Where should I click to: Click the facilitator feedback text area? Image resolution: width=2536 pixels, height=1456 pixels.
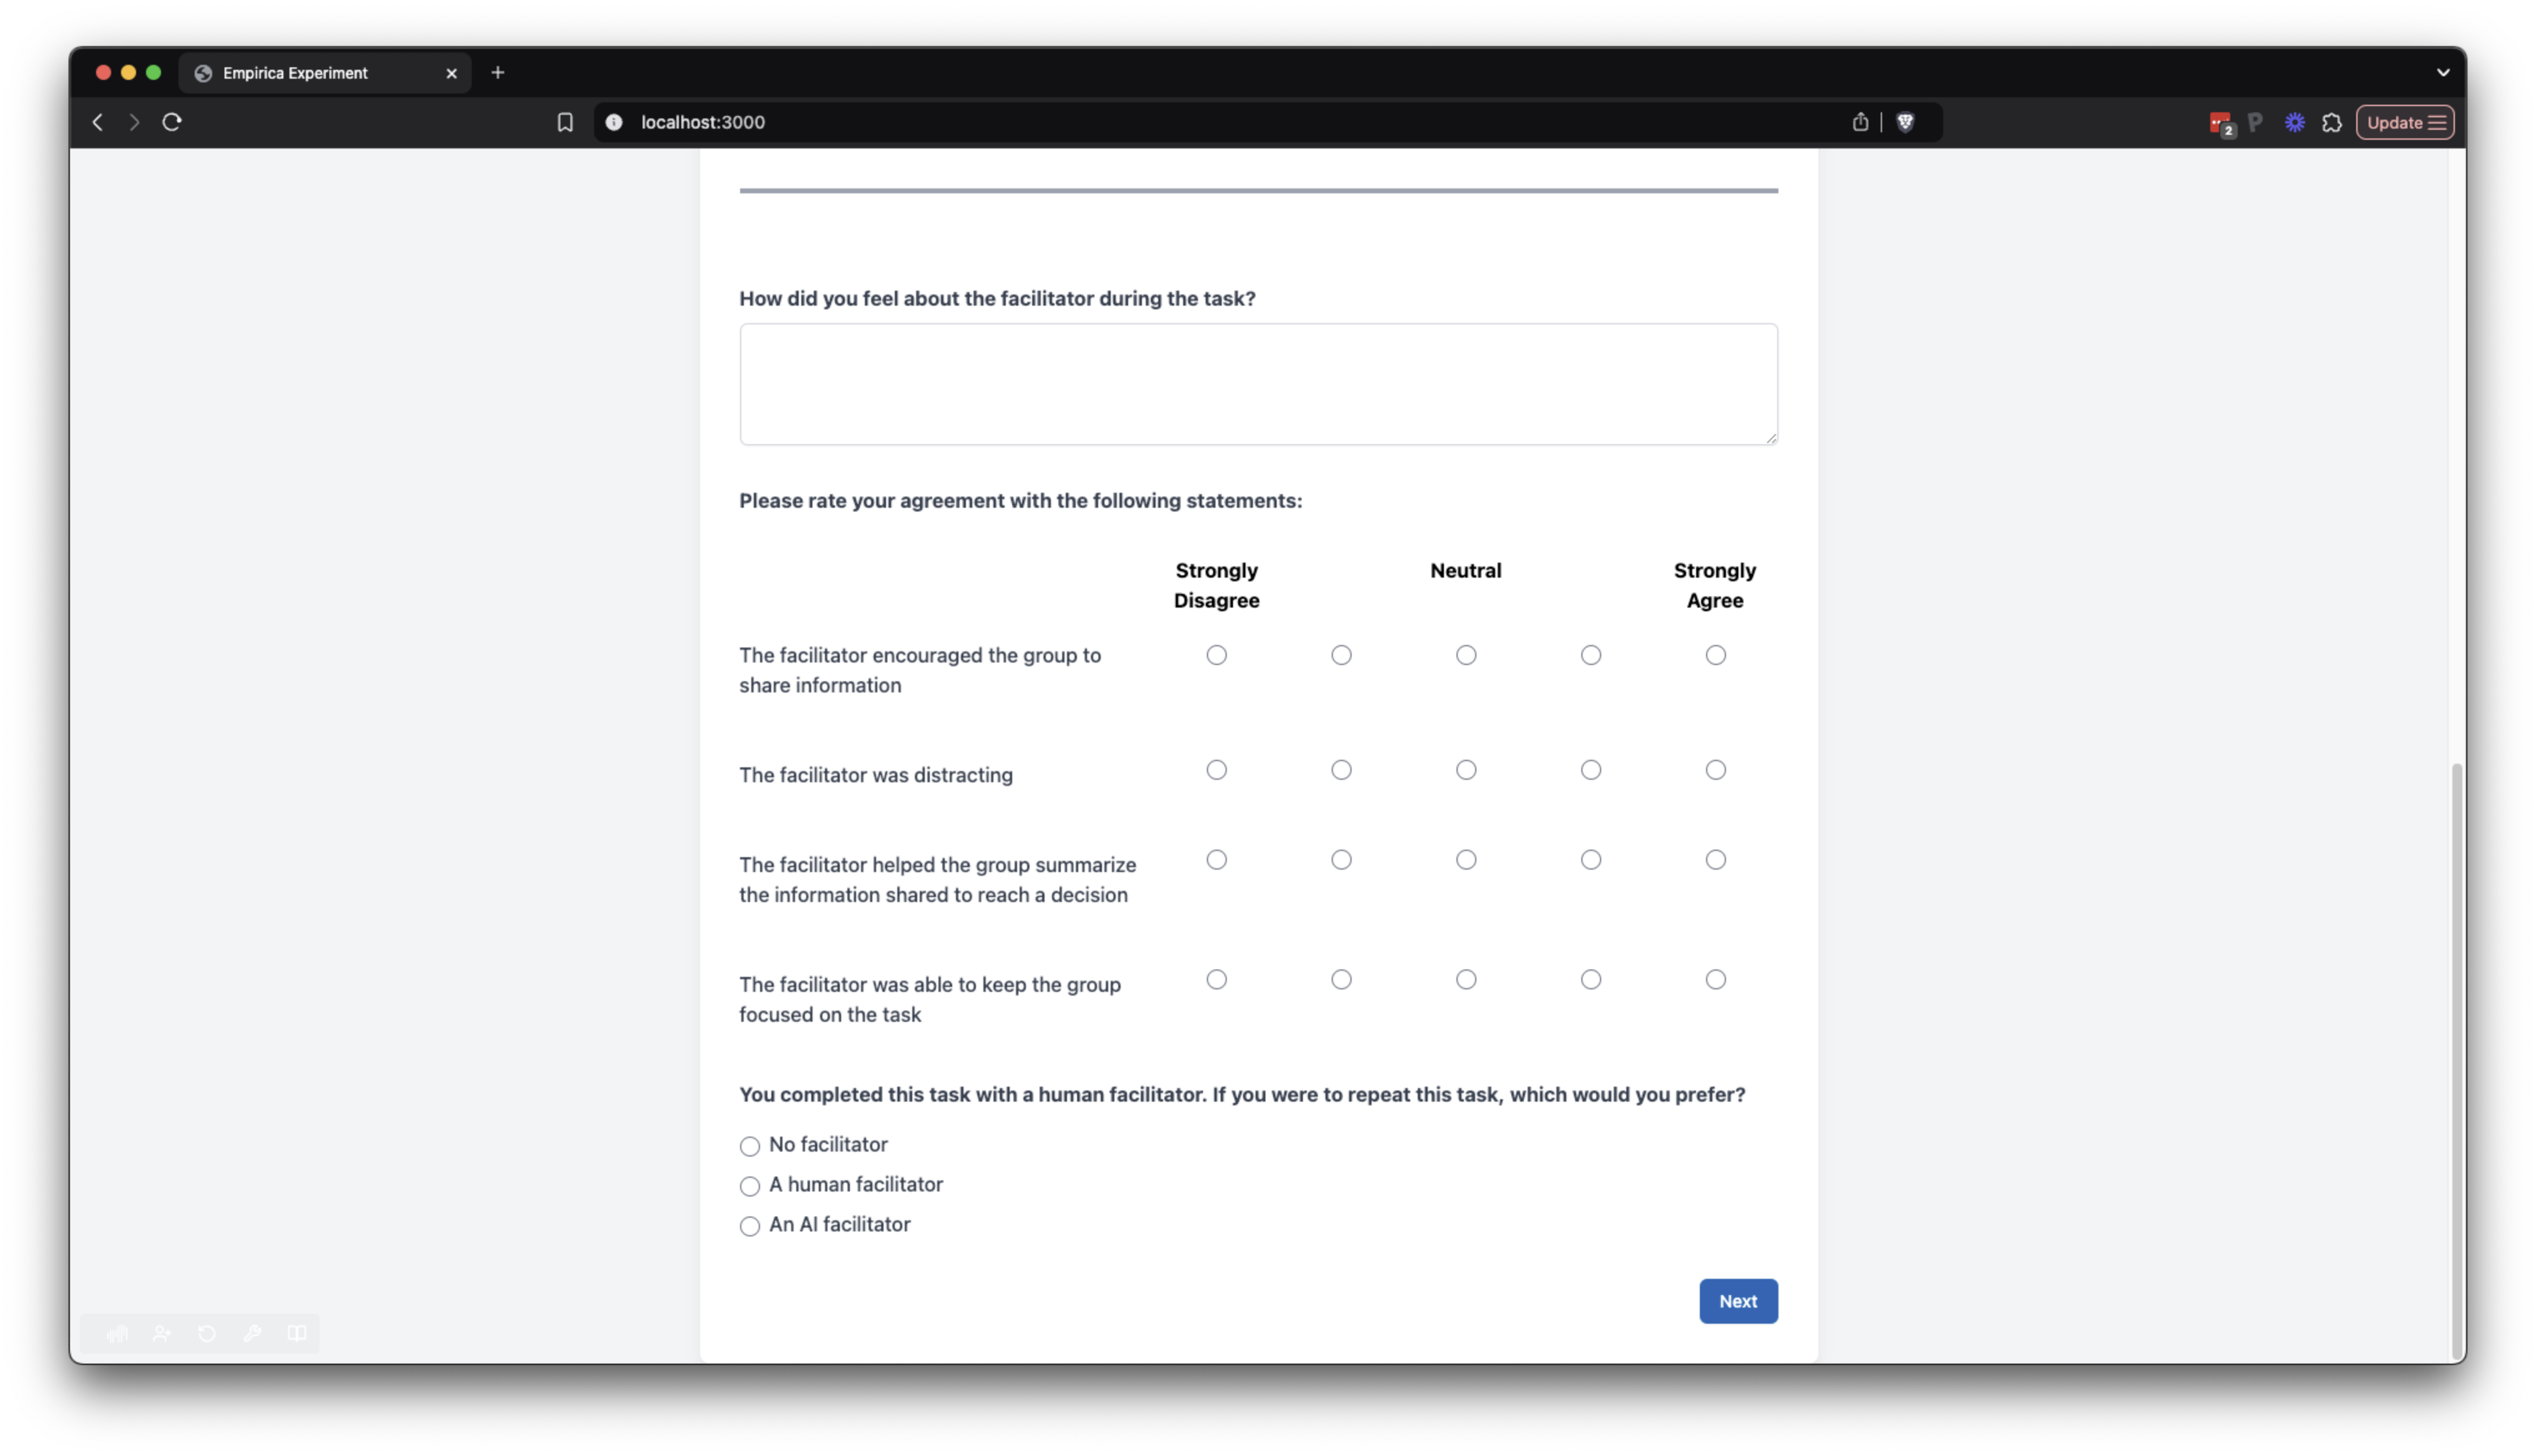pos(1258,384)
